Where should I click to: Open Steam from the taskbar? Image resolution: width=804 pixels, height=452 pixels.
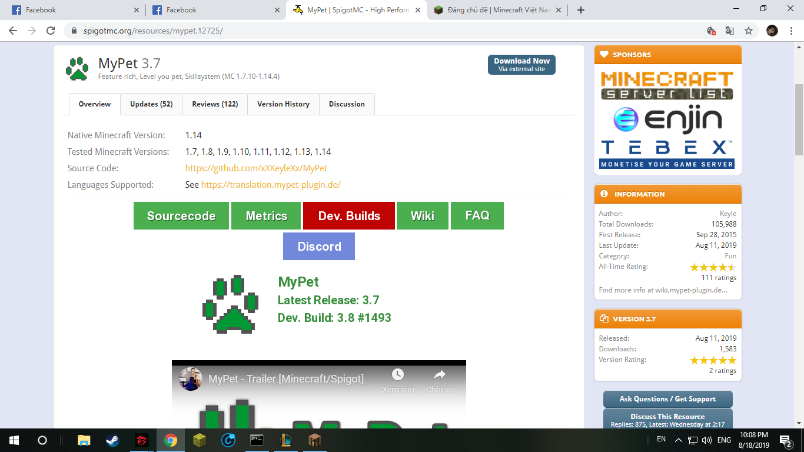pyautogui.click(x=112, y=440)
